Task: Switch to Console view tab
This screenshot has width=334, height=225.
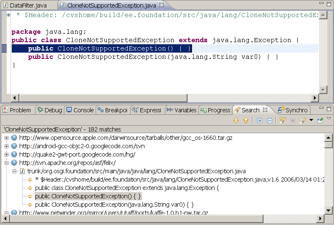Action: click(80, 110)
